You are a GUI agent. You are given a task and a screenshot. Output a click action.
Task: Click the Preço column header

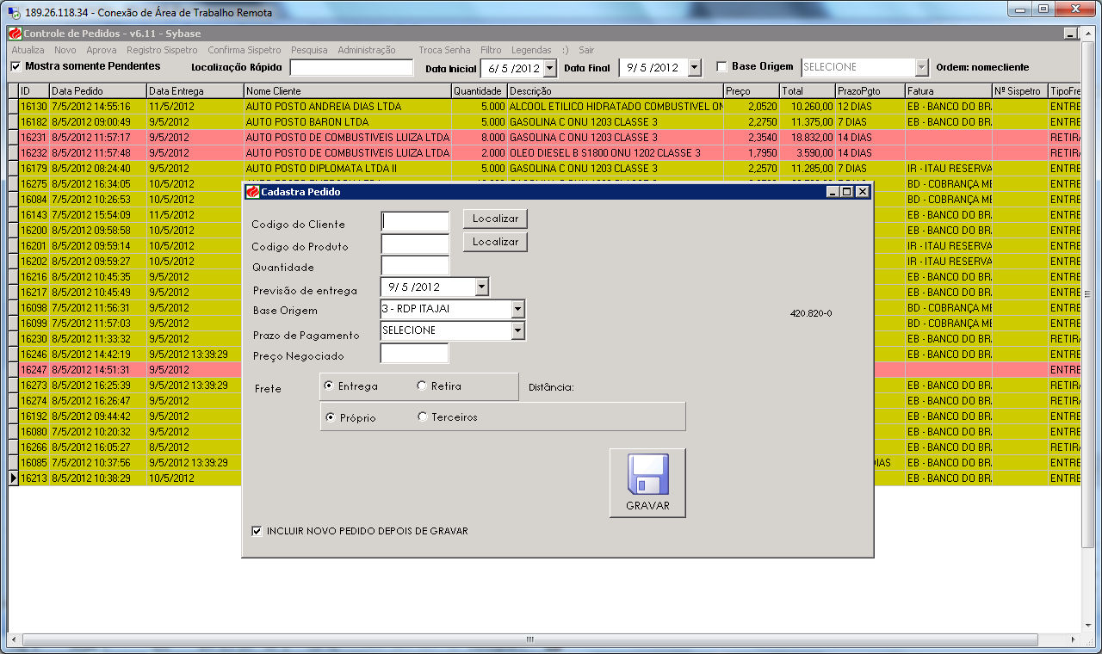click(x=751, y=90)
